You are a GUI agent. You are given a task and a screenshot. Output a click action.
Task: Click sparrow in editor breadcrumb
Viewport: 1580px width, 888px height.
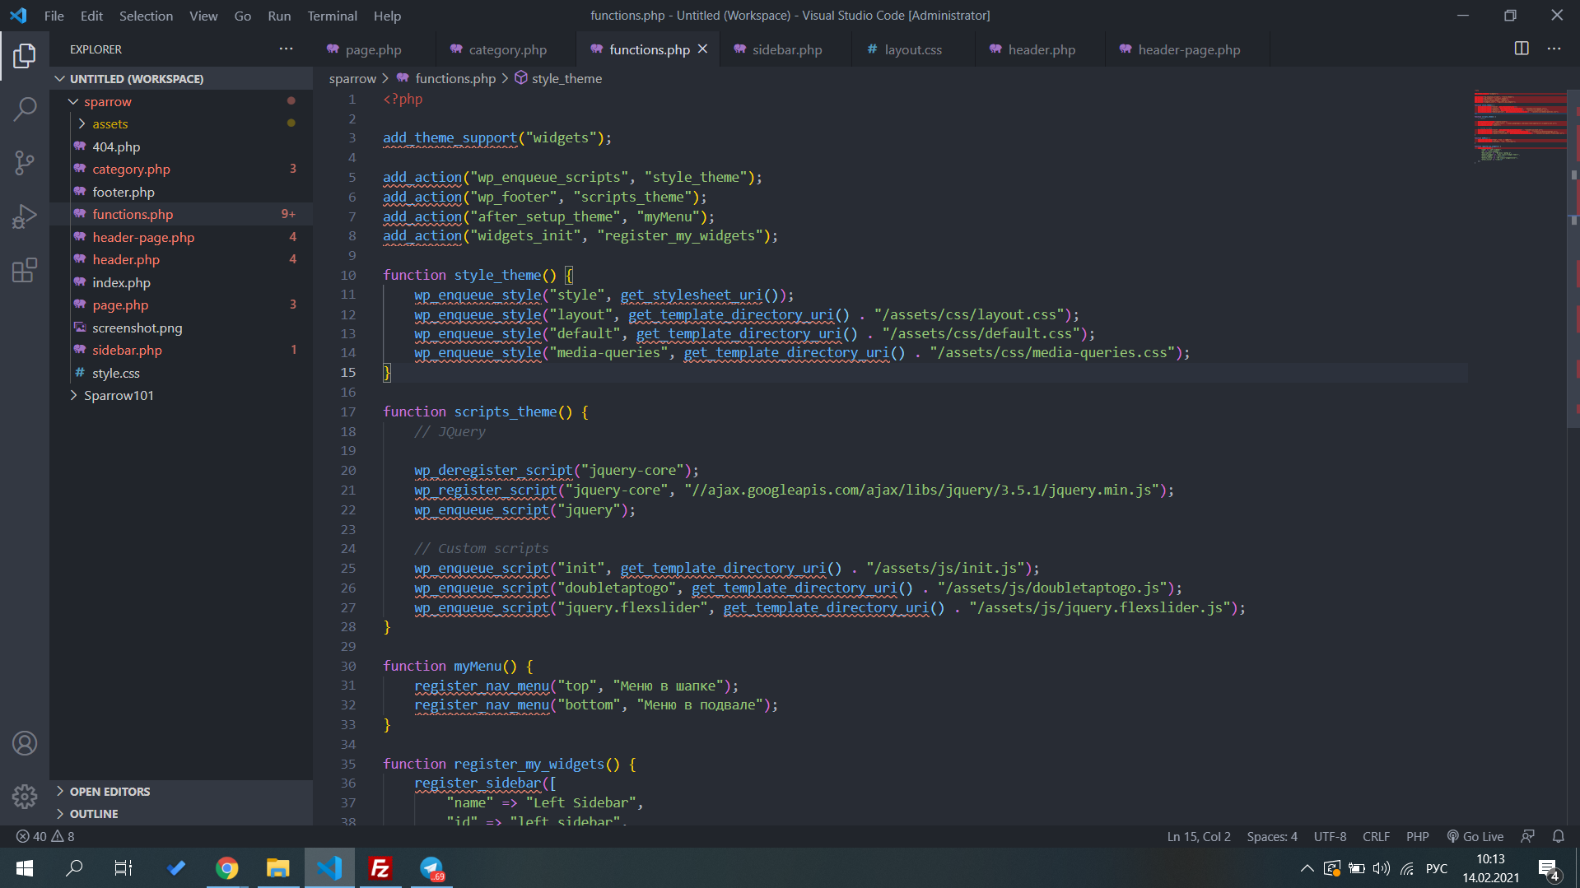[x=352, y=78]
